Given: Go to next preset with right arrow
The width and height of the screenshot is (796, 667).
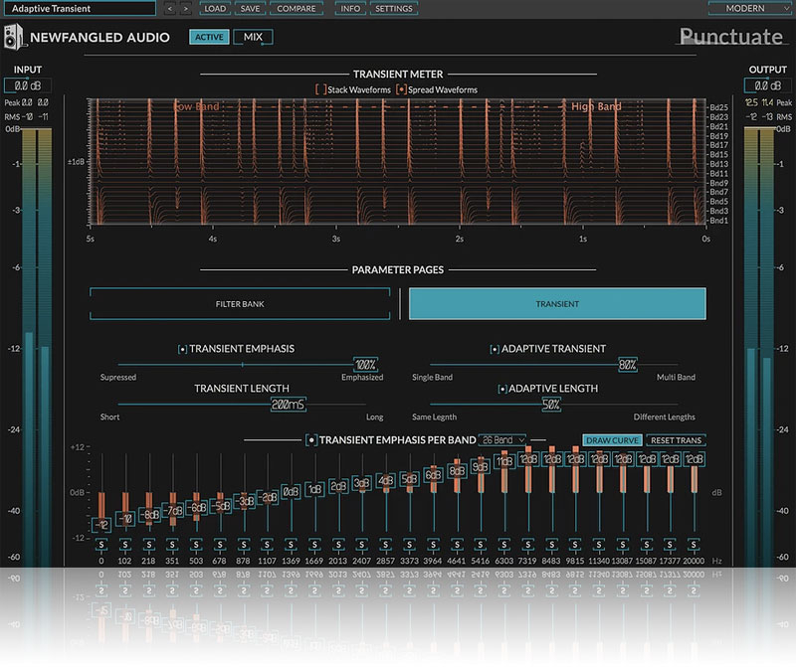Looking at the screenshot, I should (186, 8).
